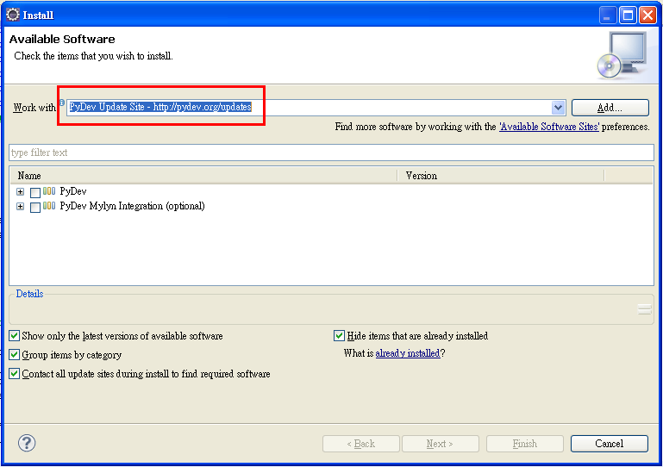The height and width of the screenshot is (467, 663).
Task: Click the Version column header
Action: point(501,176)
